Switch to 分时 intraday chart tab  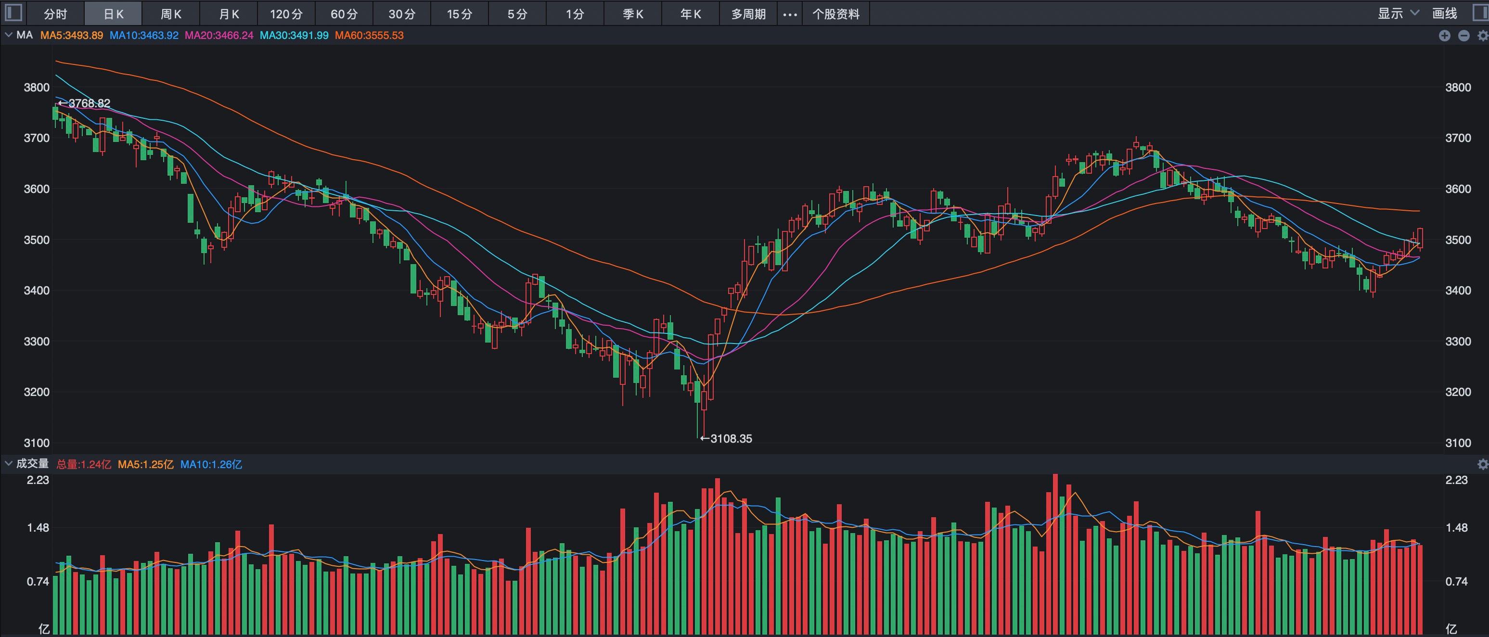pos(55,14)
